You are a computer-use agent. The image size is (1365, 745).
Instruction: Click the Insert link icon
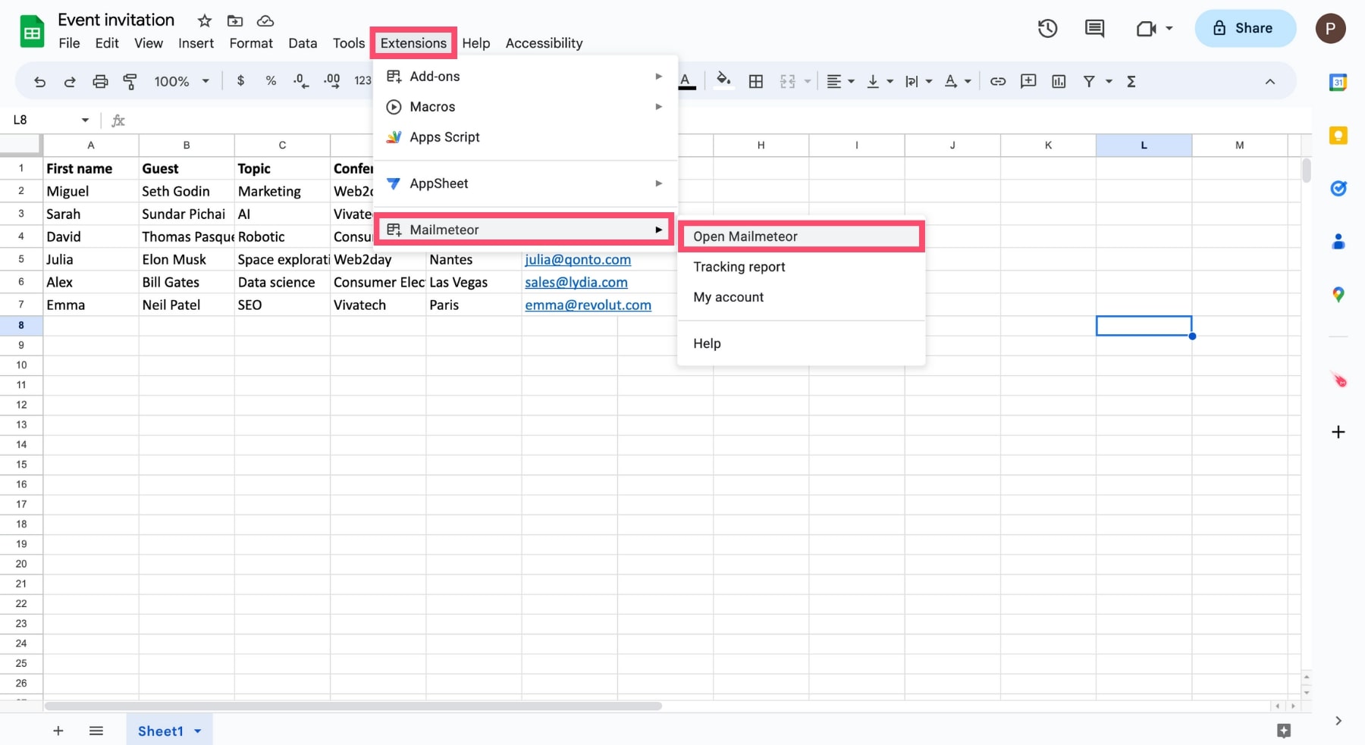click(x=998, y=81)
